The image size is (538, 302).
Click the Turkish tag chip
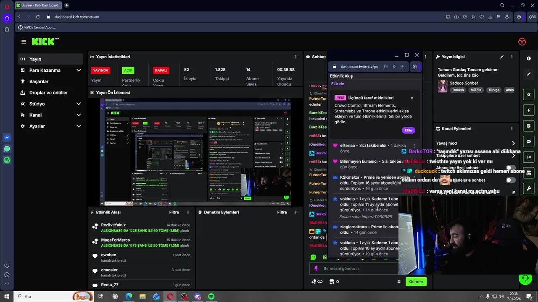(458, 90)
